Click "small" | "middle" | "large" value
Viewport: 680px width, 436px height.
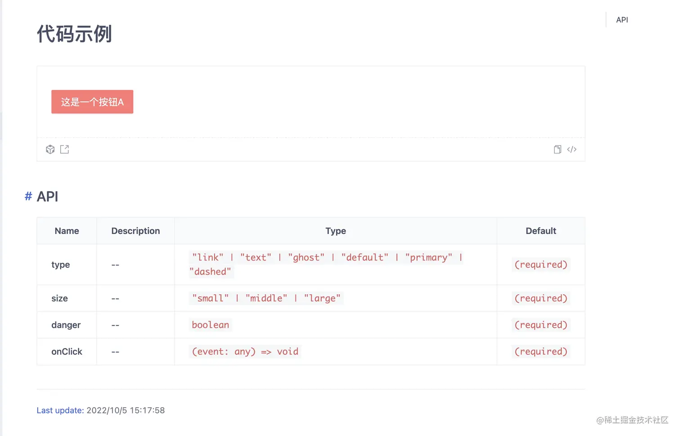pos(266,298)
